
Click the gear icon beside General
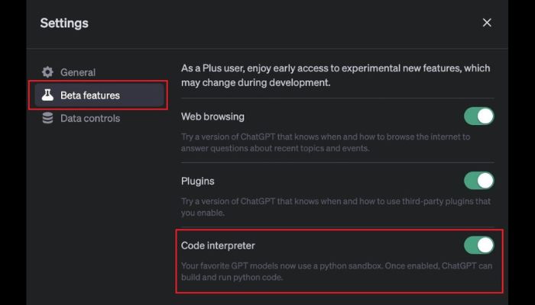click(x=47, y=72)
